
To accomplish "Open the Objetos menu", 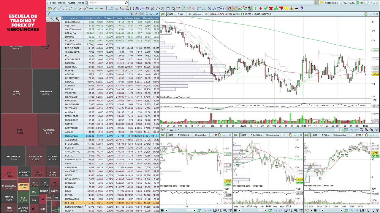I will 62,3.
